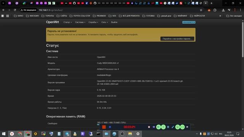The height and width of the screenshot is (137, 244).
Task: Open the apps grid shortcut in bookmarks bar
Action: click(8, 16)
